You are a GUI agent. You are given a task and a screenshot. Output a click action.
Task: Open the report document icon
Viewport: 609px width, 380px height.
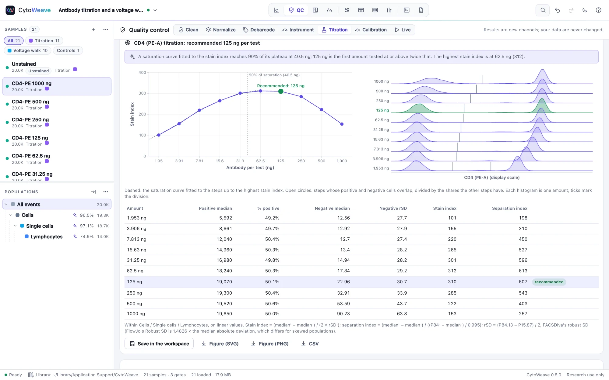[x=421, y=10]
